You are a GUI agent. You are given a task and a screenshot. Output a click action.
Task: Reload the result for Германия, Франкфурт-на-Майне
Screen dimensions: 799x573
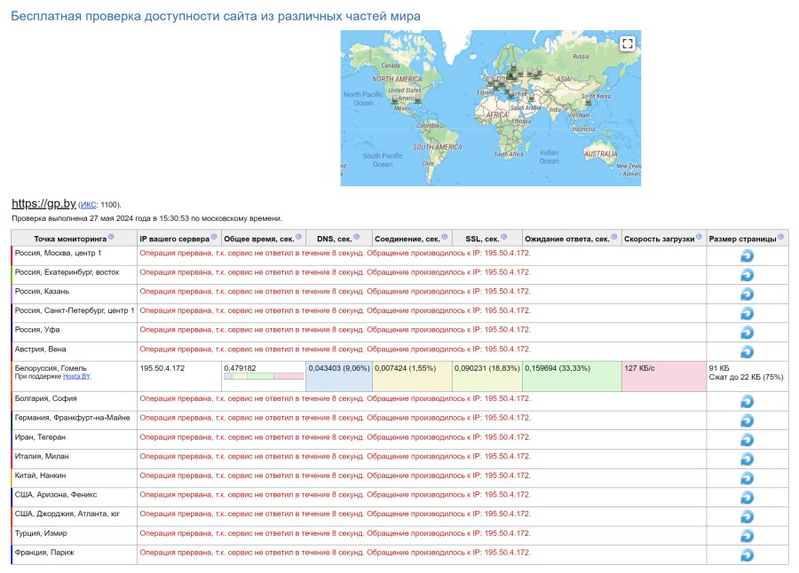747,420
